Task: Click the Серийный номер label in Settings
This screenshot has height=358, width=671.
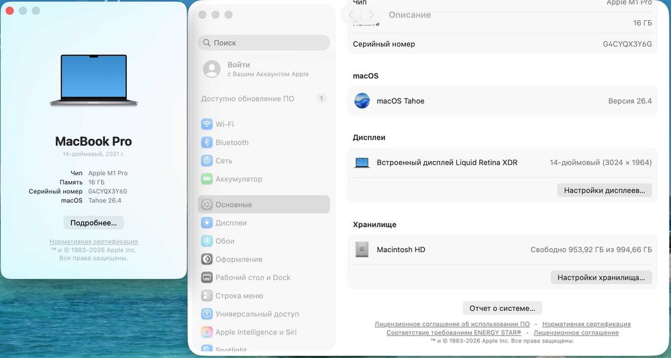Action: click(x=384, y=44)
